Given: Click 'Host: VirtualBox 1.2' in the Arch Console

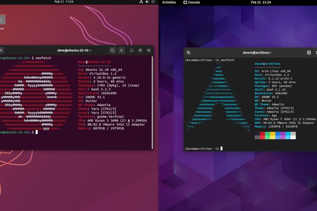Looking at the screenshot, I should (272, 75).
